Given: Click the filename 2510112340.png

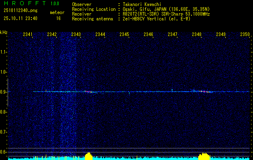Looking at the screenshot, I should point(21,10).
